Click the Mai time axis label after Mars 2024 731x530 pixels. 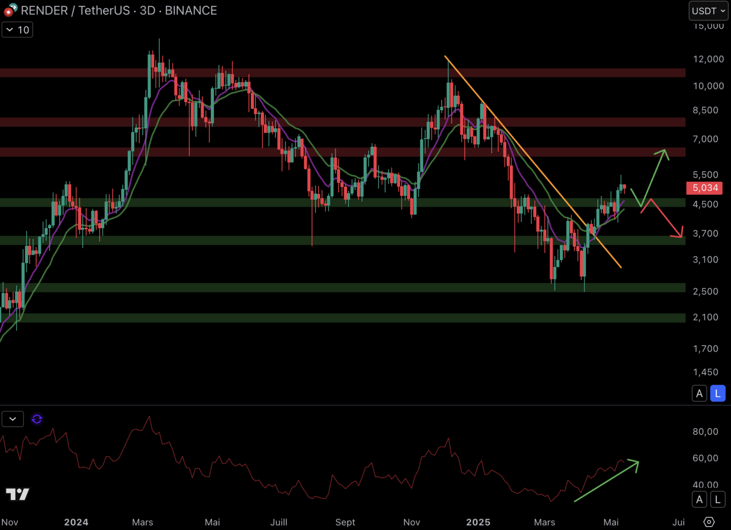(212, 522)
